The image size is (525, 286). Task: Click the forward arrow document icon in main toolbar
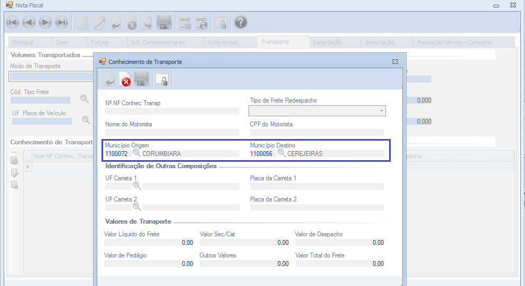coord(146,23)
